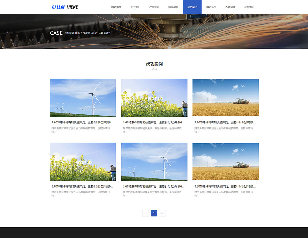
Task: Go to previous page with « arrow
Action: pyautogui.click(x=146, y=213)
